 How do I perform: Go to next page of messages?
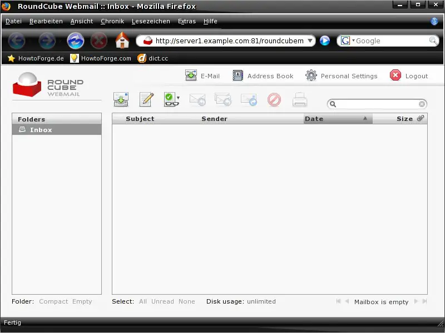pyautogui.click(x=416, y=301)
